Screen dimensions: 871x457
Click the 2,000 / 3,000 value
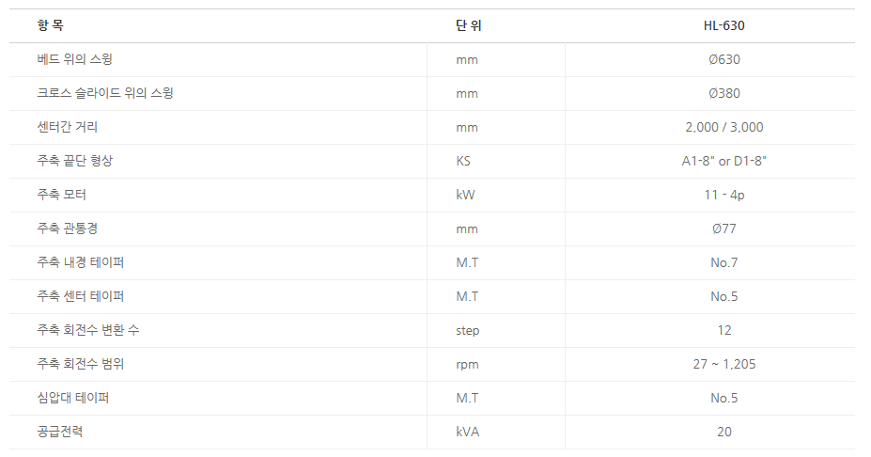pyautogui.click(x=723, y=127)
